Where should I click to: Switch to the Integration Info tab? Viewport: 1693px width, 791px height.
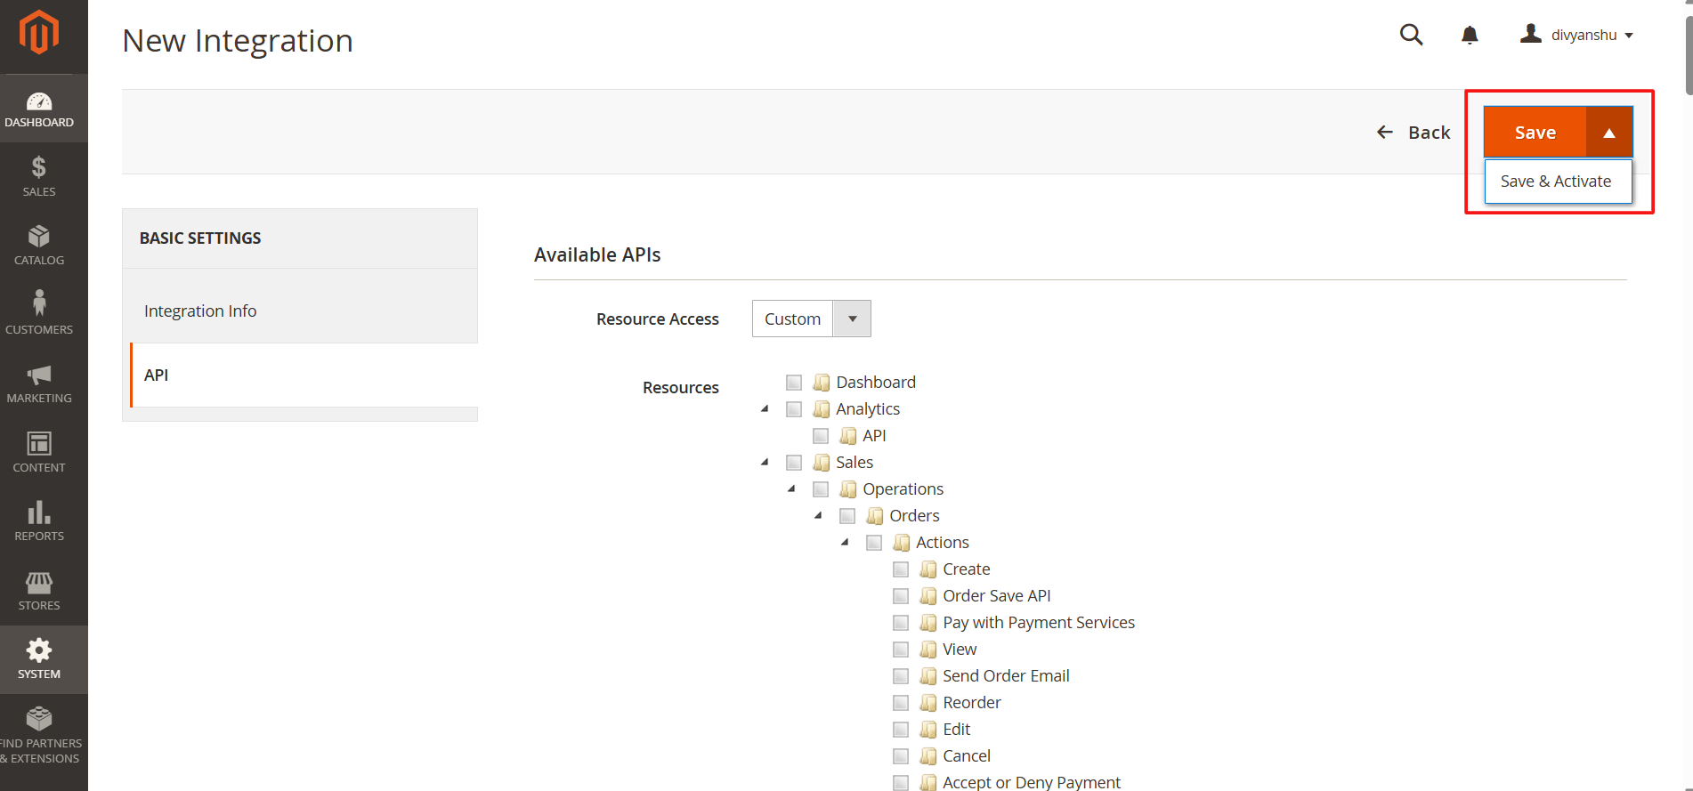200,311
